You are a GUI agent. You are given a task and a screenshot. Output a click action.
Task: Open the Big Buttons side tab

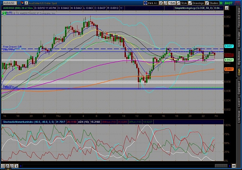pyautogui.click(x=239, y=58)
